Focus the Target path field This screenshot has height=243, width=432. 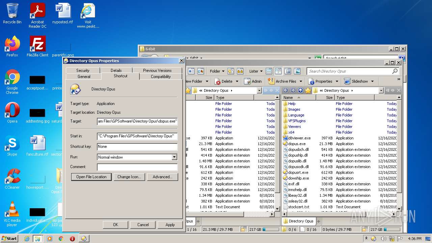click(x=137, y=121)
